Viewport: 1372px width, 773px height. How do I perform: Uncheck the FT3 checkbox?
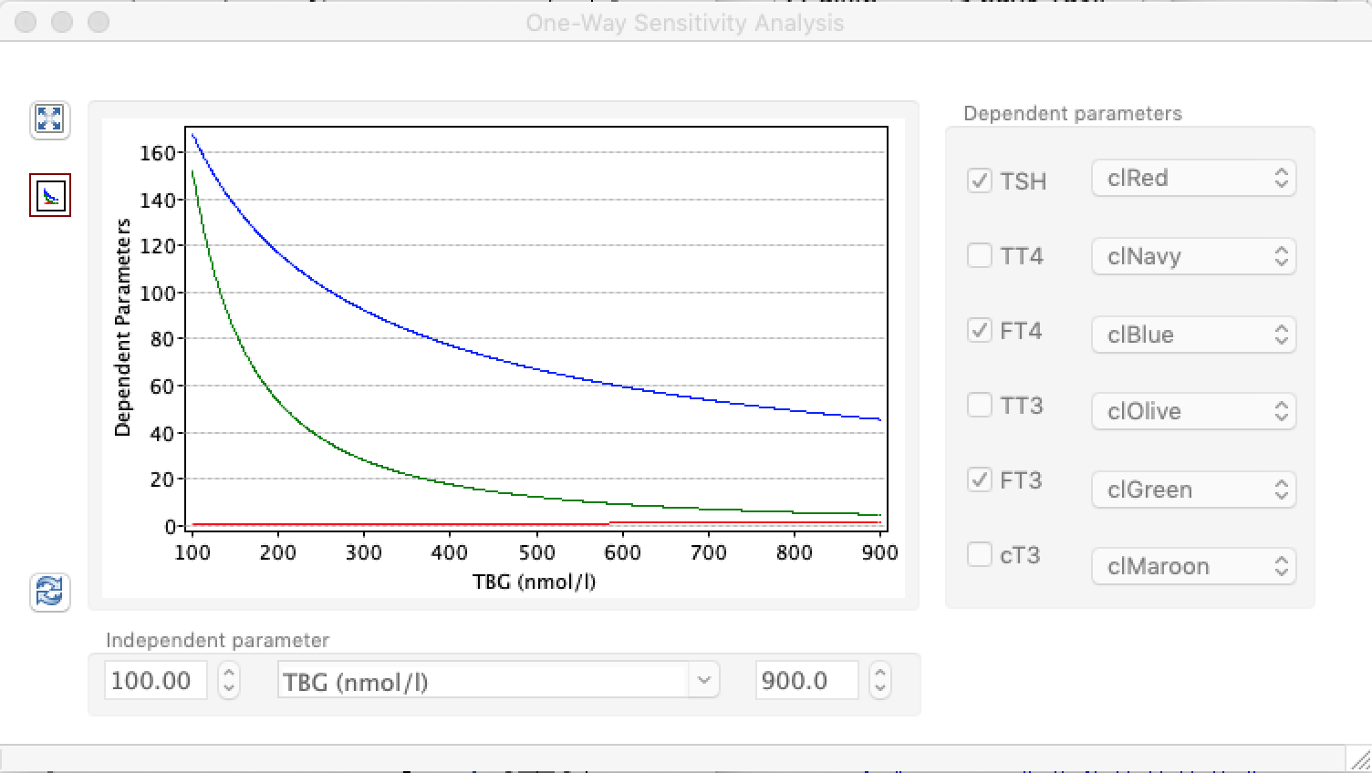tap(980, 479)
